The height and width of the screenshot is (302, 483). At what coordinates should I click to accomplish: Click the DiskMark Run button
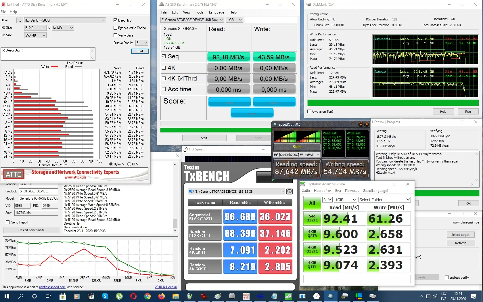pos(468,112)
